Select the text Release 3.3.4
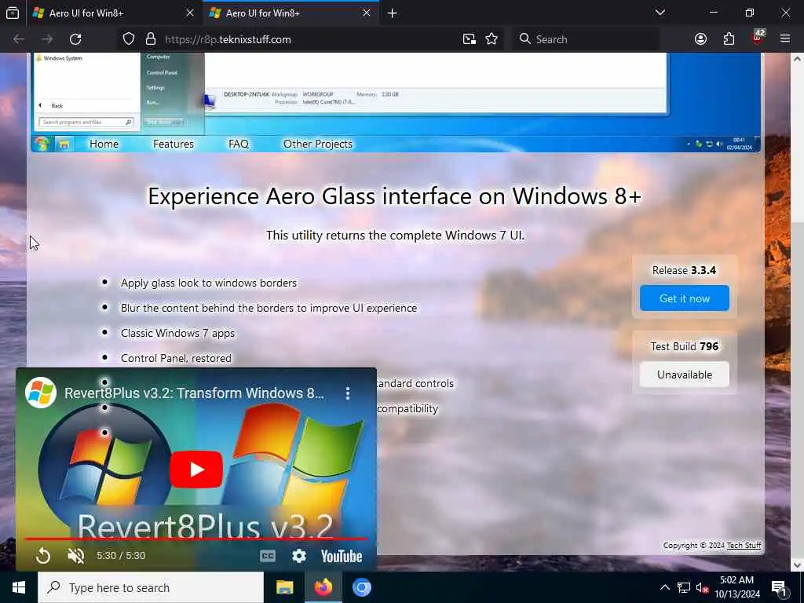Viewport: 804px width, 603px height. coord(684,270)
